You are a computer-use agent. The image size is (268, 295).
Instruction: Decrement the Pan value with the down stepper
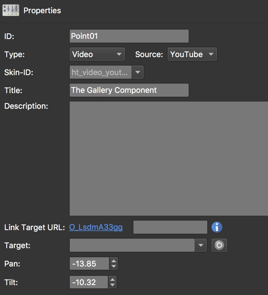[x=114, y=266]
